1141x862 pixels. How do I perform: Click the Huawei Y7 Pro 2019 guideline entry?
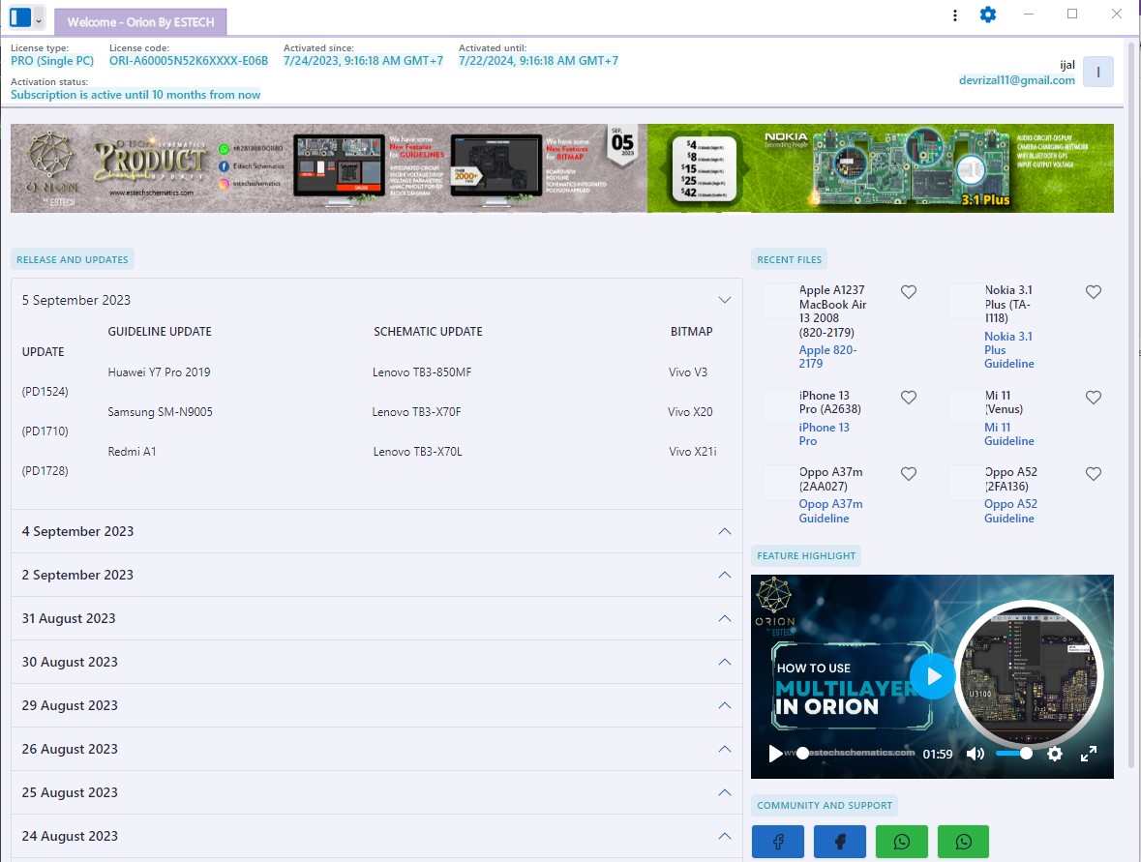pyautogui.click(x=159, y=372)
